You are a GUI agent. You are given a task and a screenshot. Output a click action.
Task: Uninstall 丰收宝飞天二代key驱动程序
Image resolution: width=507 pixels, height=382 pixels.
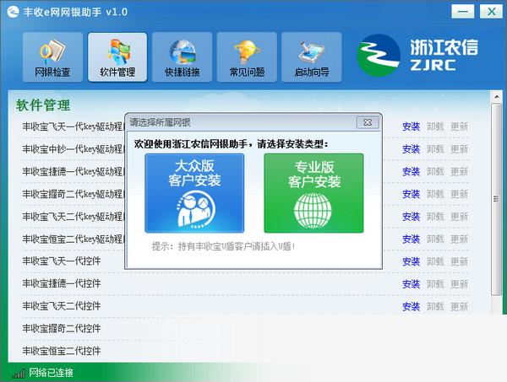pos(435,217)
